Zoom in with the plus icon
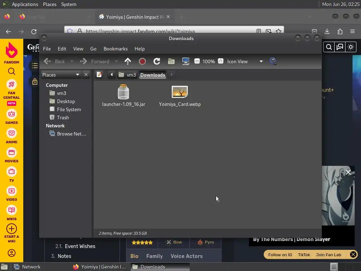This screenshot has height=271, width=361. [x=221, y=61]
